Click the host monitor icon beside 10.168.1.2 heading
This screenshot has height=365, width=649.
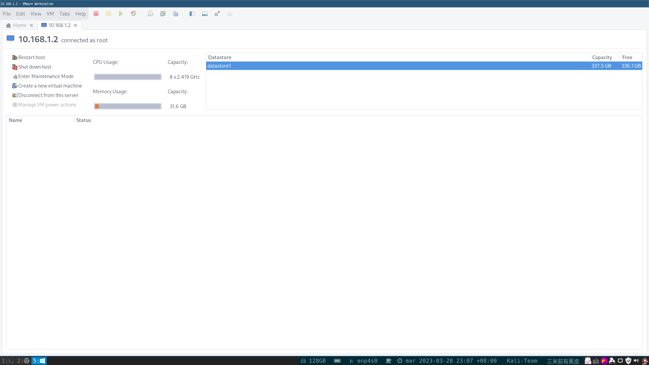pyautogui.click(x=10, y=39)
